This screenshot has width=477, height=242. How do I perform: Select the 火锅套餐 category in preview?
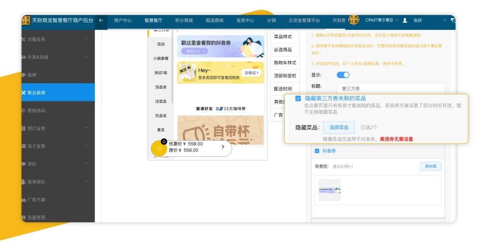(161, 58)
